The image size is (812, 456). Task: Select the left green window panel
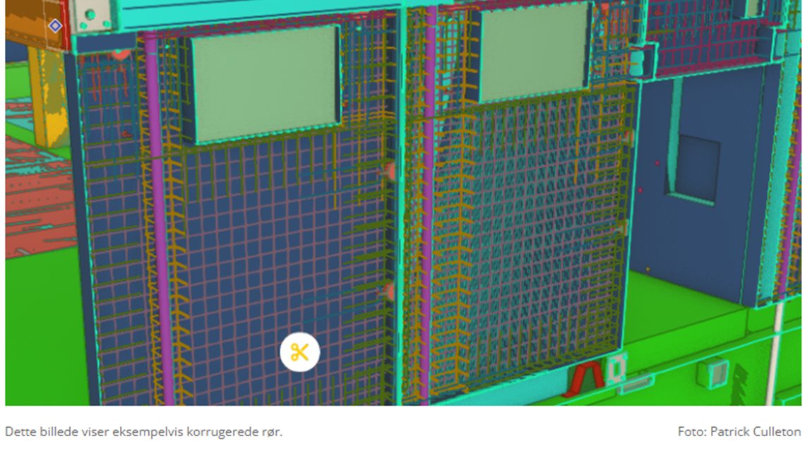[265, 83]
